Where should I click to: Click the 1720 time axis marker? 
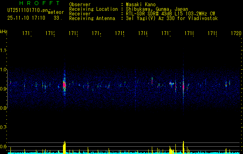(x=236, y=33)
